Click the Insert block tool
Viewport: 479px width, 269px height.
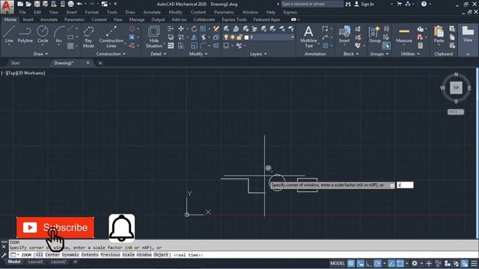coord(344,34)
